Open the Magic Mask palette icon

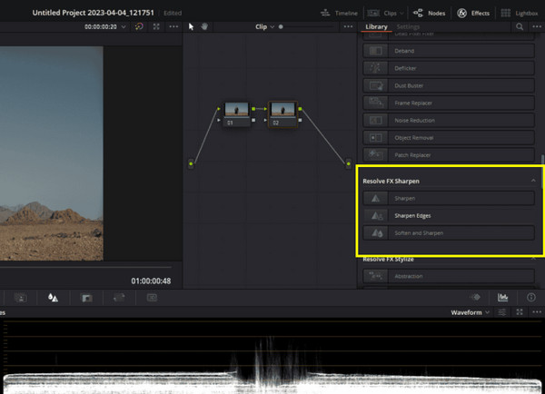click(21, 298)
